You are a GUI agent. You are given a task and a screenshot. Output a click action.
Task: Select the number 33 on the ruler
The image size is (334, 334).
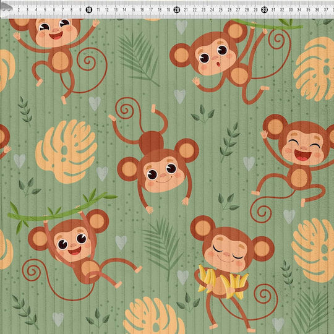pyautogui.click(x=291, y=10)
